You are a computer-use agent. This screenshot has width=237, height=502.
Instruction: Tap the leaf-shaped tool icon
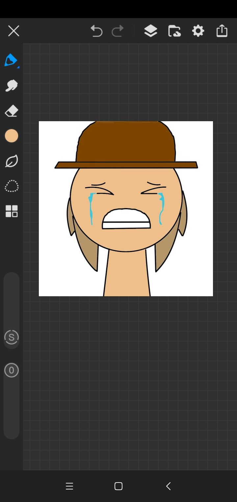tap(12, 161)
